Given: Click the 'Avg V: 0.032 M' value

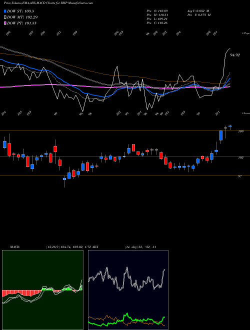Looking at the screenshot, I should (198, 10).
